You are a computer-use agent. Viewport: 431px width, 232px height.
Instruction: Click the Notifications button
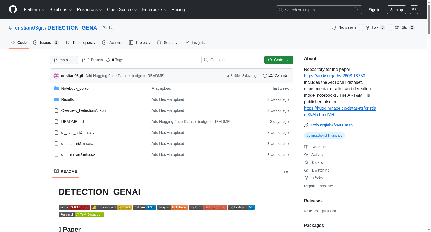[x=344, y=27]
